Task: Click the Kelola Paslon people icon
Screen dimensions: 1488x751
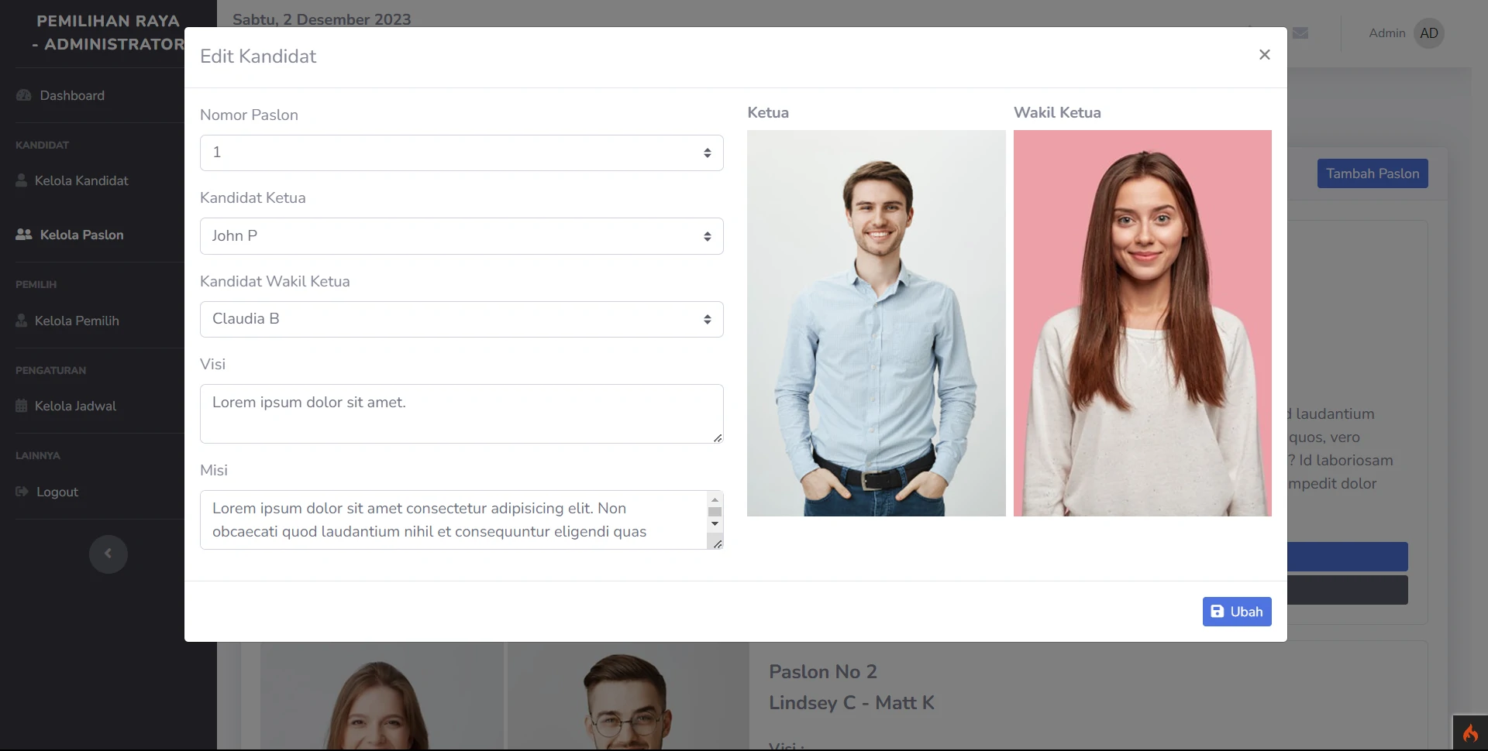Action: tap(22, 235)
